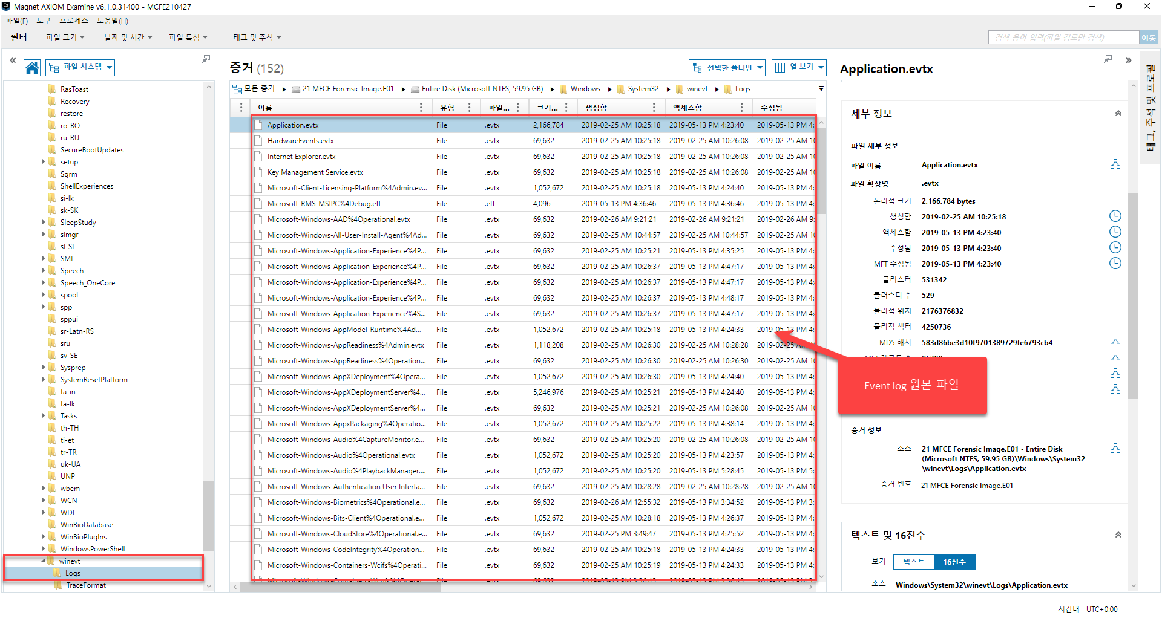Click clock icon beside MFT modified time

click(1115, 264)
